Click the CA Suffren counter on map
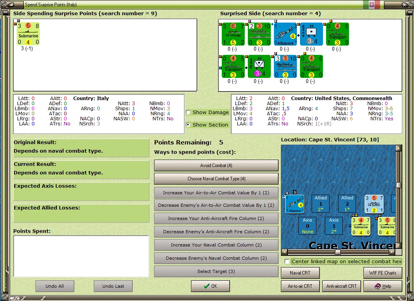Screen dimensions: 414x301 pos(374,204)
